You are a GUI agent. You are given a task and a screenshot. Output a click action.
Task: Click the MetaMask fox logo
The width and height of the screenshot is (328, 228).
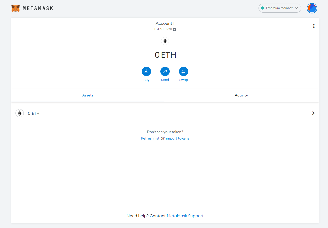tap(15, 8)
